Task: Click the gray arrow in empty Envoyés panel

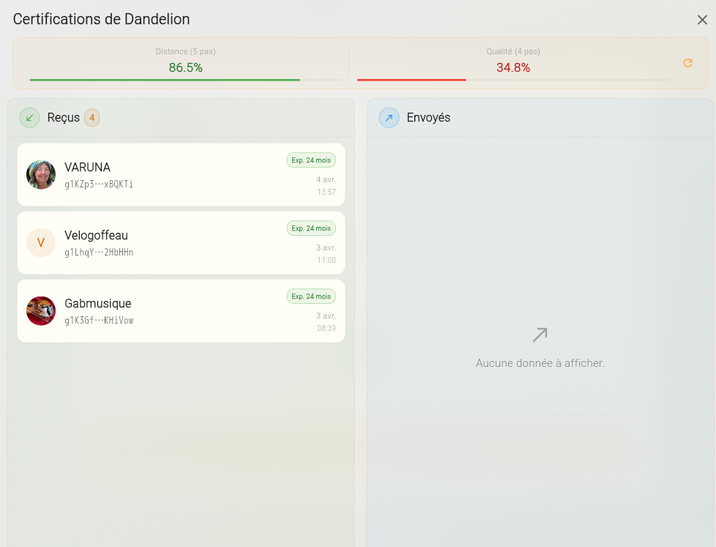Action: click(x=540, y=335)
